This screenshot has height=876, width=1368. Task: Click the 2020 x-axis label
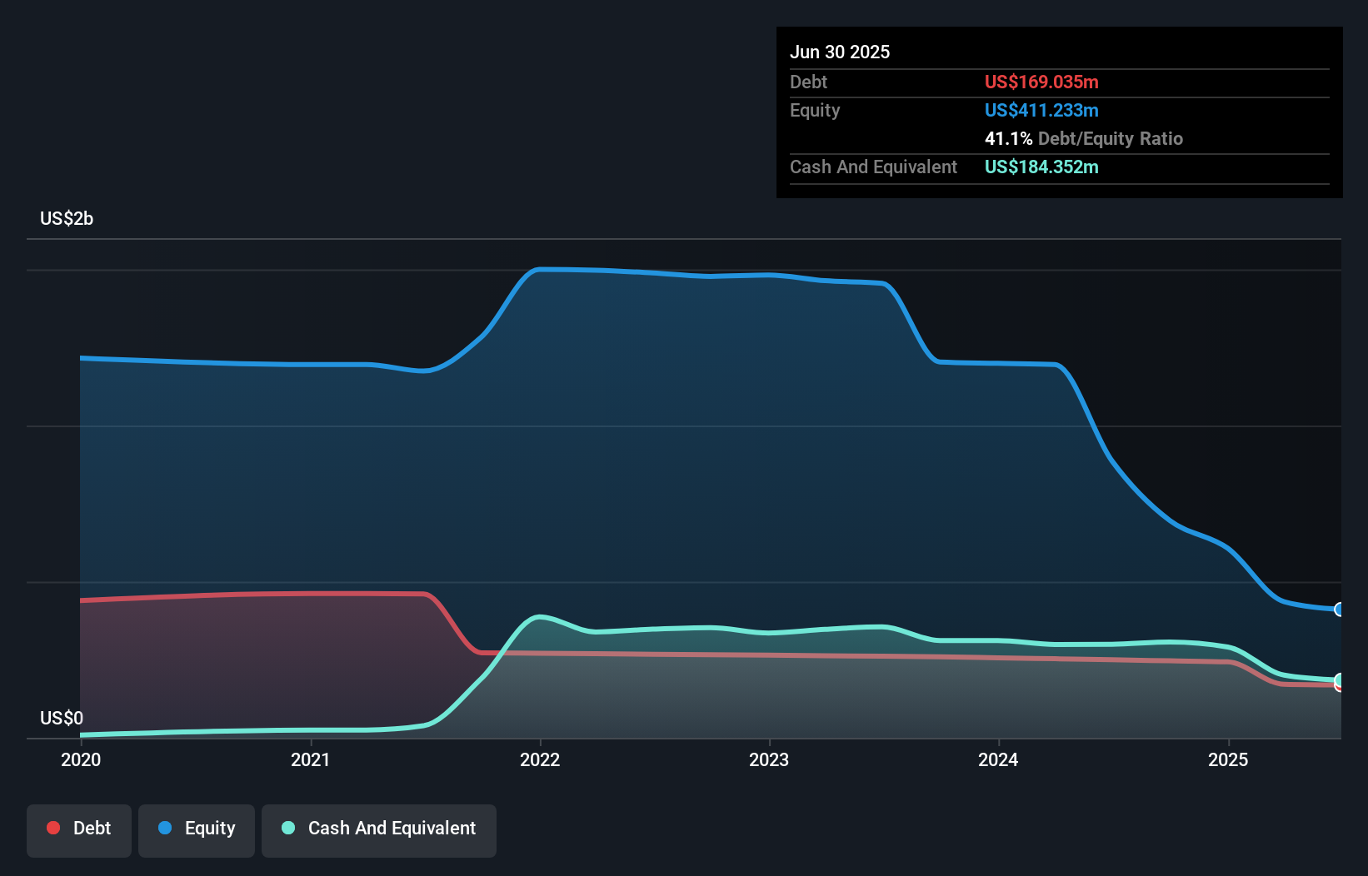click(81, 759)
